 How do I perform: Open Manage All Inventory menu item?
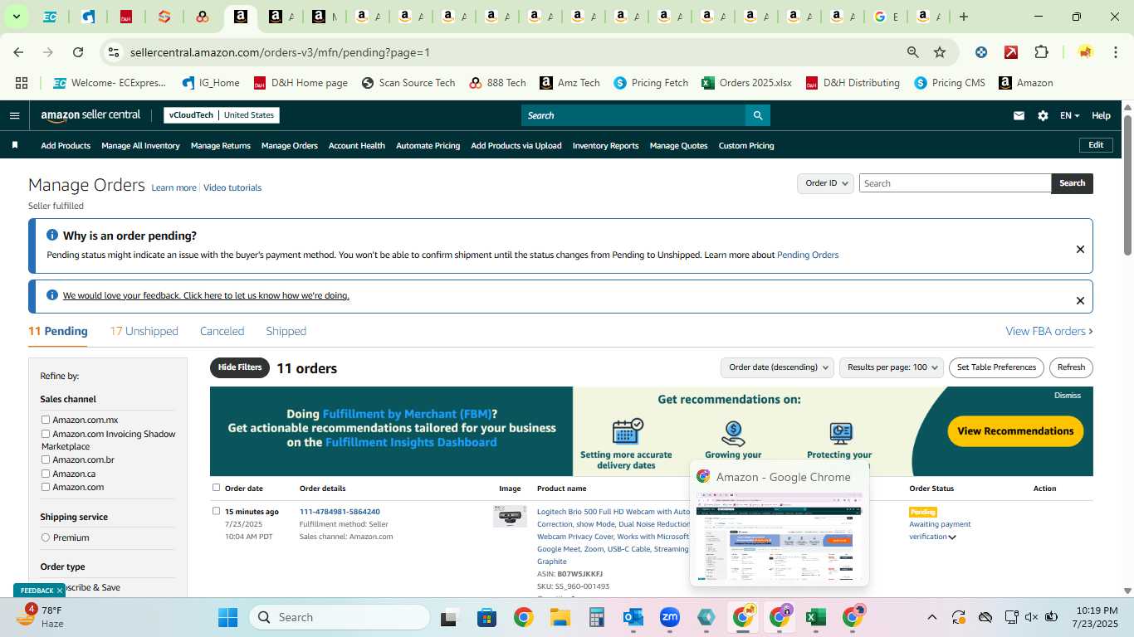click(x=140, y=146)
